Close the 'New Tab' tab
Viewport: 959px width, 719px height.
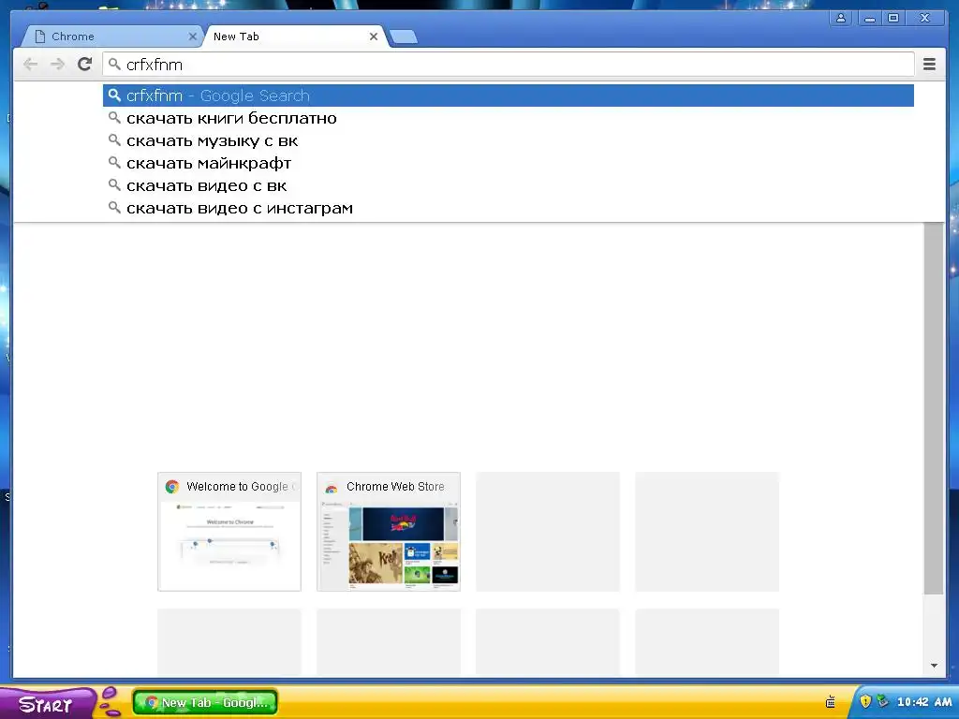click(373, 37)
